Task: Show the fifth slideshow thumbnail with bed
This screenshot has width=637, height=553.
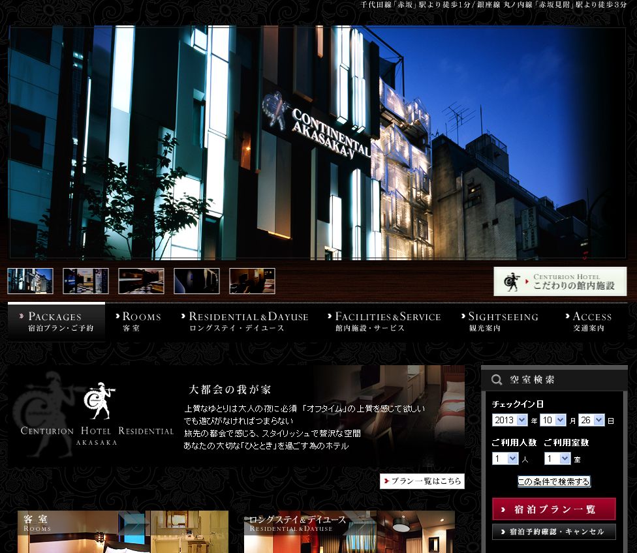Action: (x=253, y=281)
